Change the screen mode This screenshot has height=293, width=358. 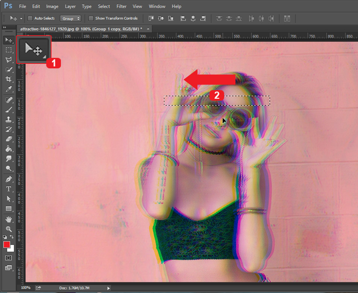coord(8,268)
